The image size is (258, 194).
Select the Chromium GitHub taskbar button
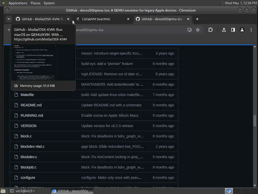pyautogui.click(x=72, y=191)
